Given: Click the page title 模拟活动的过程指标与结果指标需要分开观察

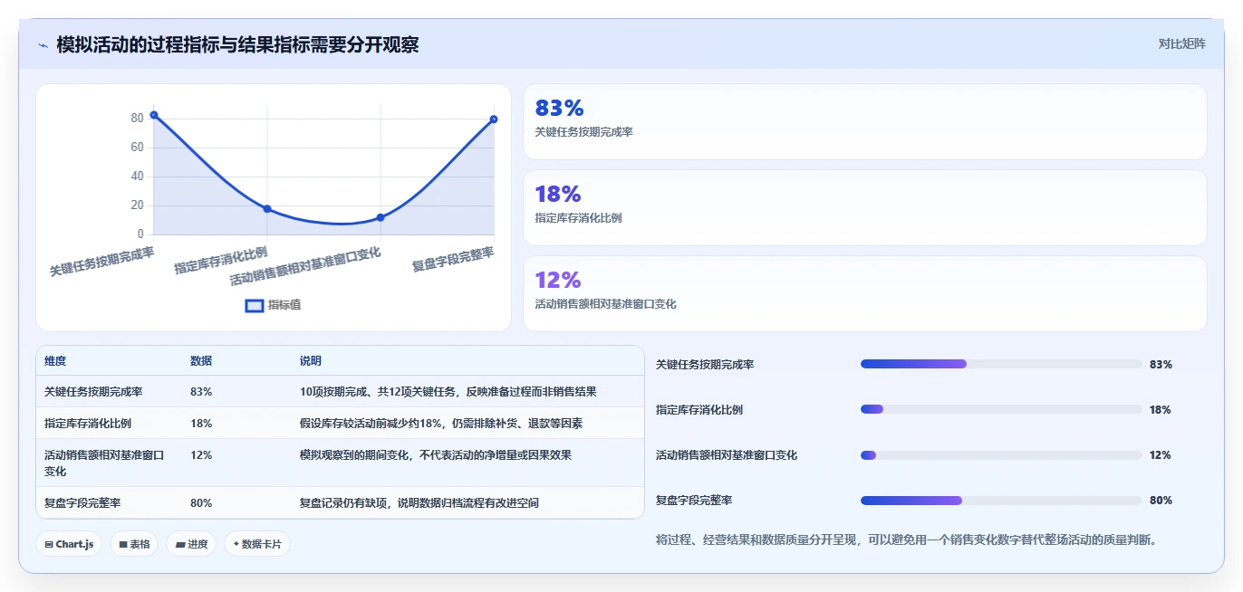Looking at the screenshot, I should click(x=237, y=44).
